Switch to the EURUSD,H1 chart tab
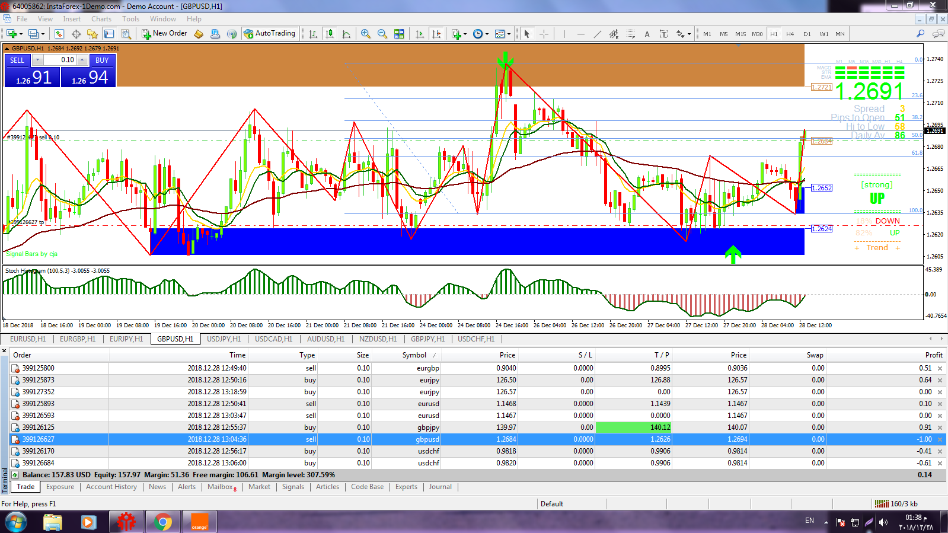The image size is (948, 533). [x=28, y=339]
